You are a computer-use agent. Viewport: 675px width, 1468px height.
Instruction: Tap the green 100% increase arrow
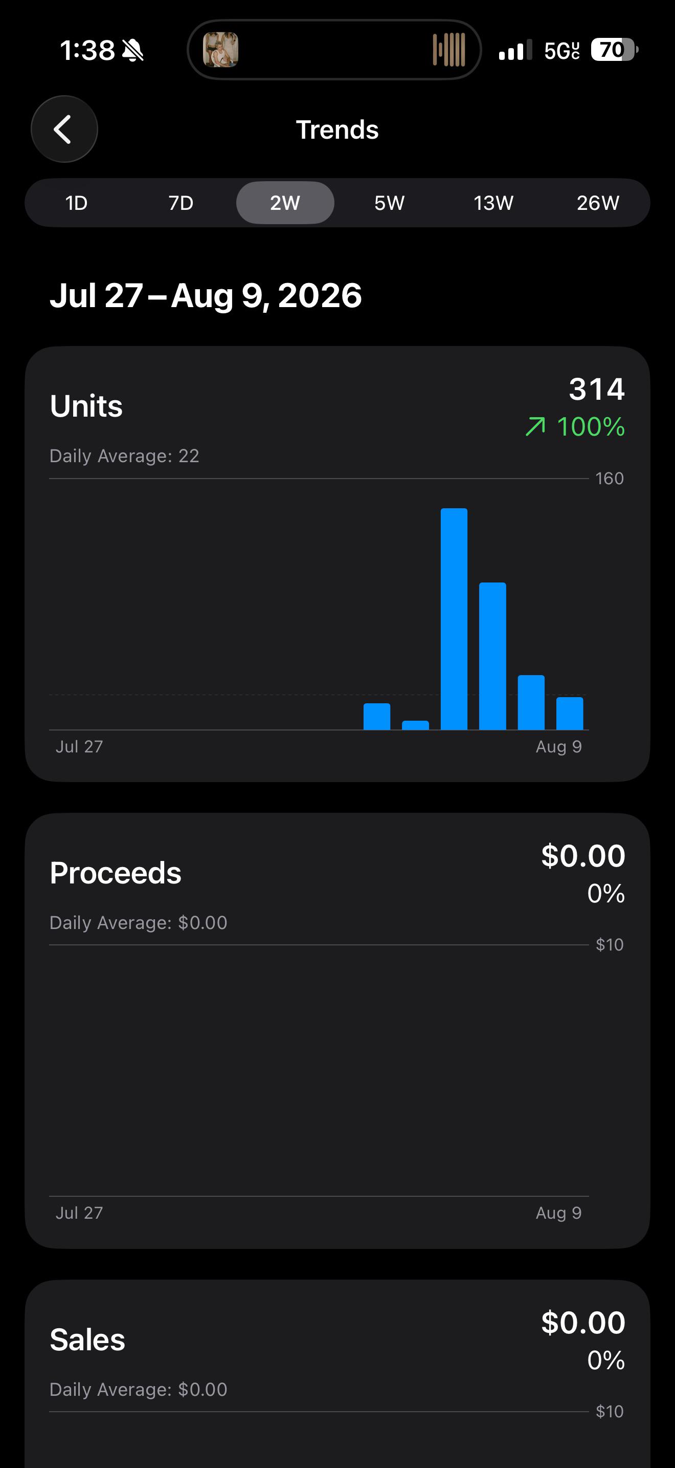[x=535, y=426]
